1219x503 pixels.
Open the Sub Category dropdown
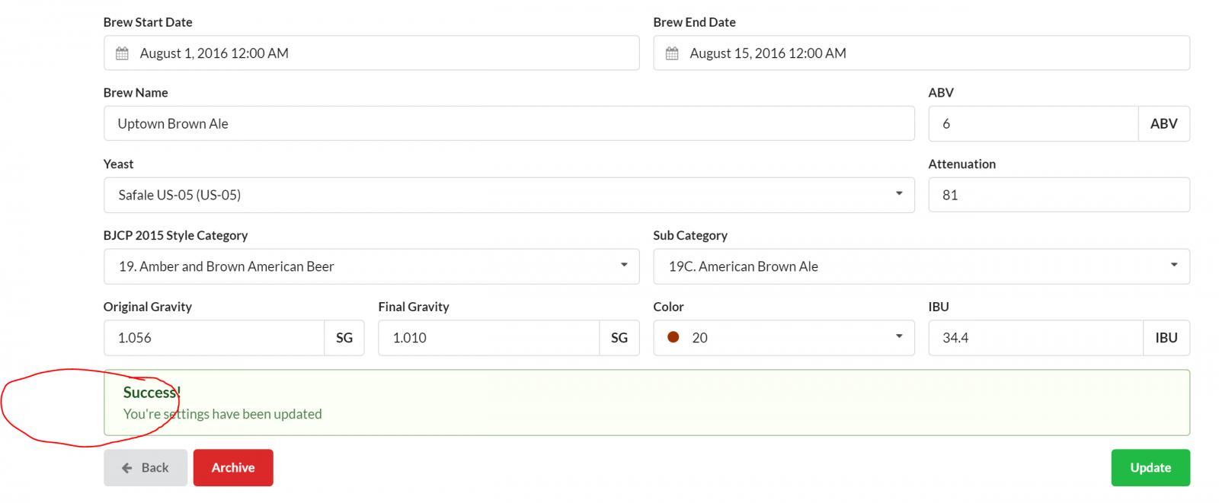tap(921, 266)
